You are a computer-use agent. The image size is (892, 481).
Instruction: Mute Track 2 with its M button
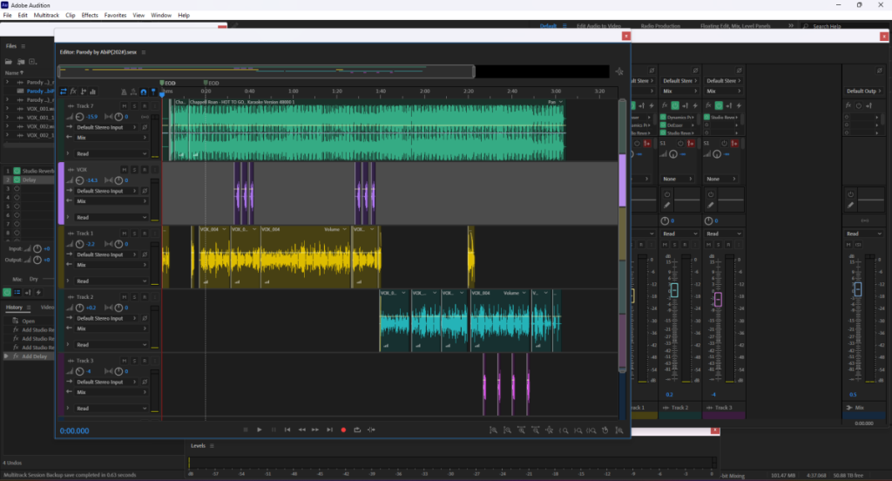[x=124, y=297]
